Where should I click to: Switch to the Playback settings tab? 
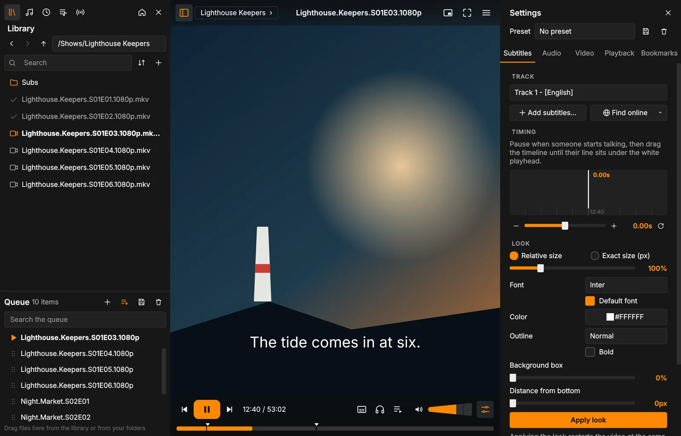coord(619,53)
